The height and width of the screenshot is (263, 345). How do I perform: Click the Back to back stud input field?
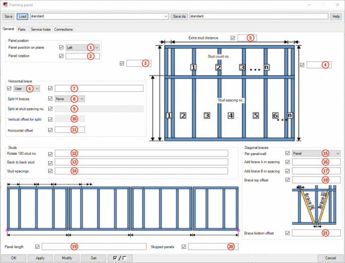tap(141, 162)
